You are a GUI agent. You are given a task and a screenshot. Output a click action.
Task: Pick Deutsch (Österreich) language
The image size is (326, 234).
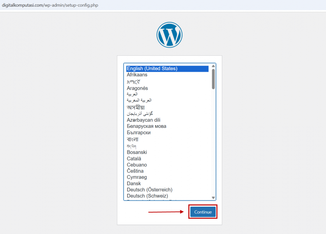[167, 190]
